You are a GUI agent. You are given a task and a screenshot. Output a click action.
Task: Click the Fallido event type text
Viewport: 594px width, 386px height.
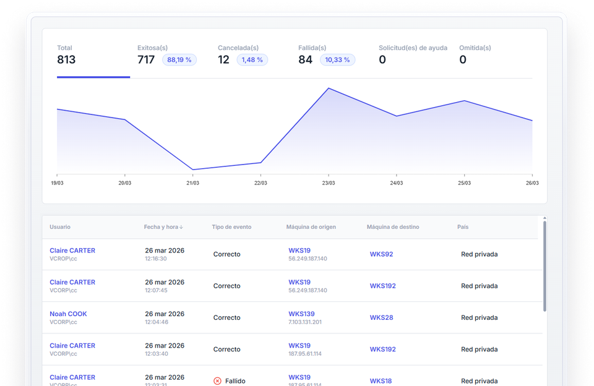click(235, 381)
